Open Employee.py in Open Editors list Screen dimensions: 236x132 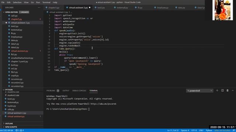tap(17, 37)
